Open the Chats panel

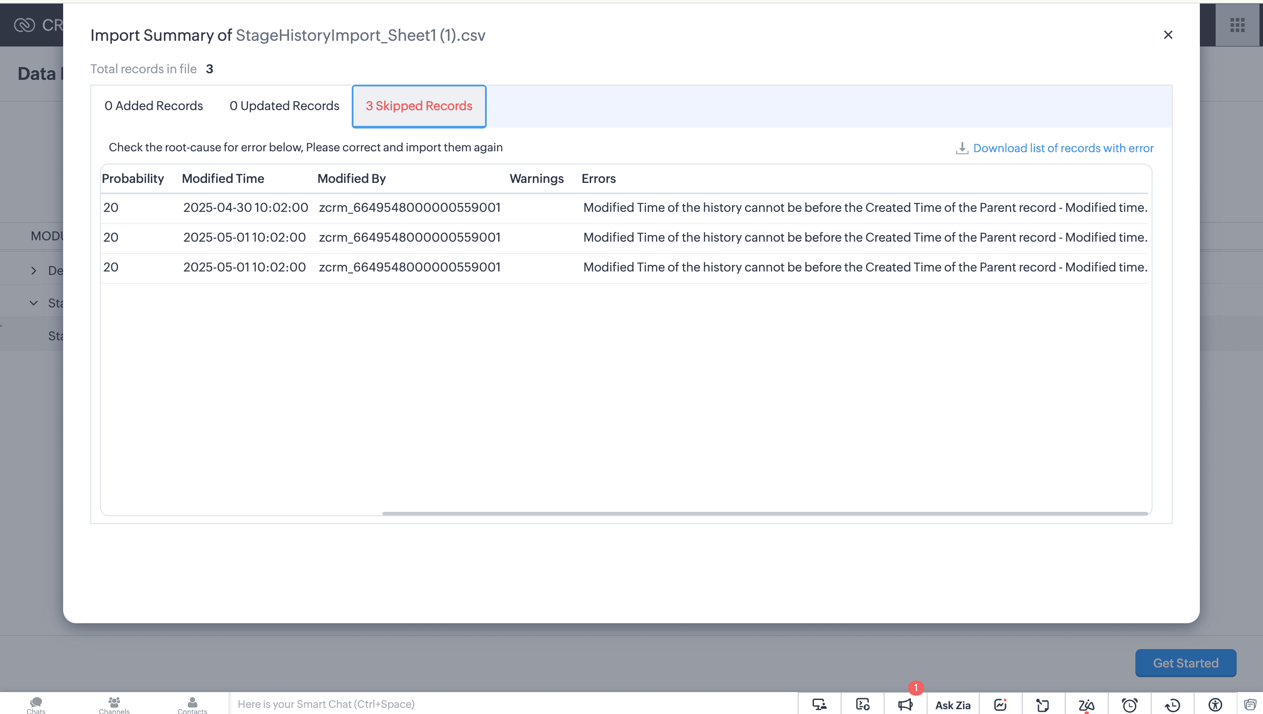(36, 705)
